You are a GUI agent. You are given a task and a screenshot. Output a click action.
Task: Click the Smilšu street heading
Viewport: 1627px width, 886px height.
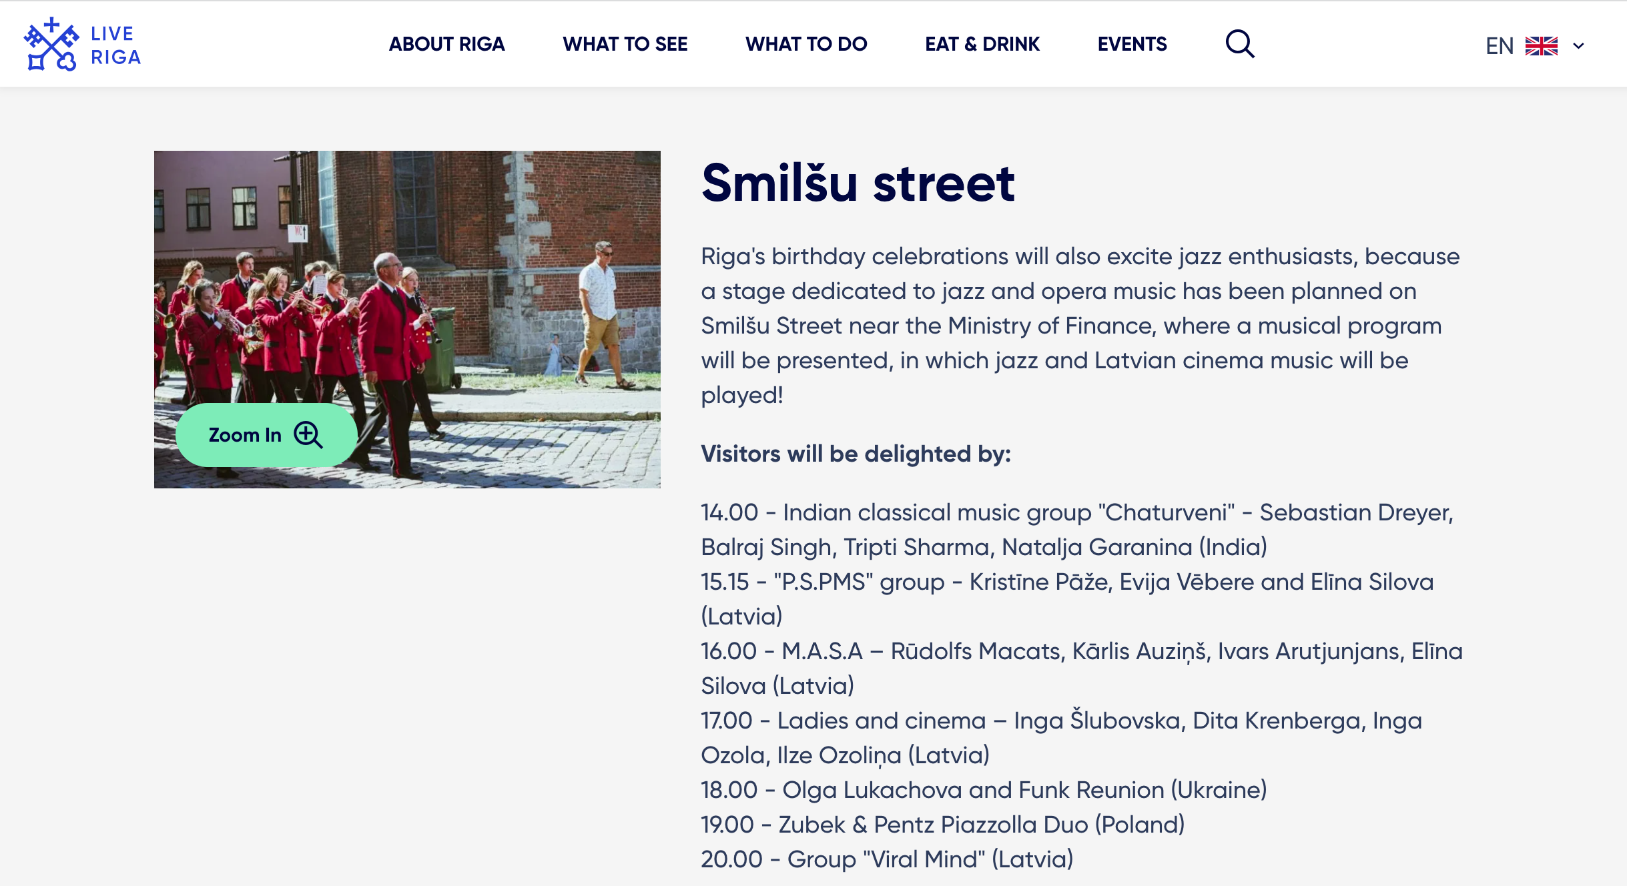(858, 183)
